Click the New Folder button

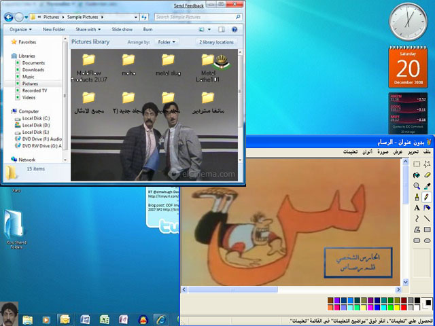click(54, 29)
